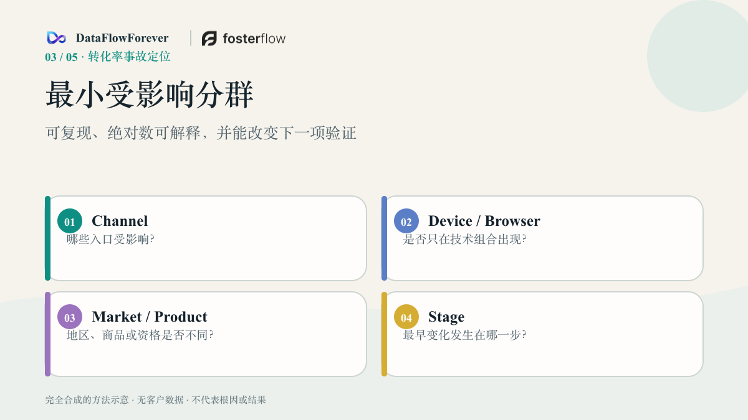Select the yellow 04 number badge
Viewport: 748px width, 420px height.
(x=406, y=317)
